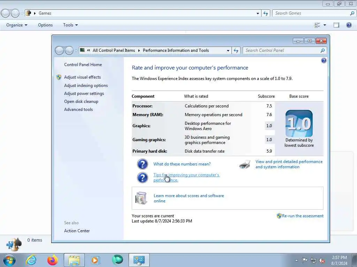Click the Games breadcrumb in the address bar
The height and width of the screenshot is (267, 357).
point(45,13)
